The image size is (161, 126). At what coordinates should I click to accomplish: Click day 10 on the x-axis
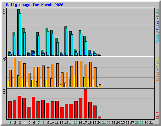click(x=52, y=123)
